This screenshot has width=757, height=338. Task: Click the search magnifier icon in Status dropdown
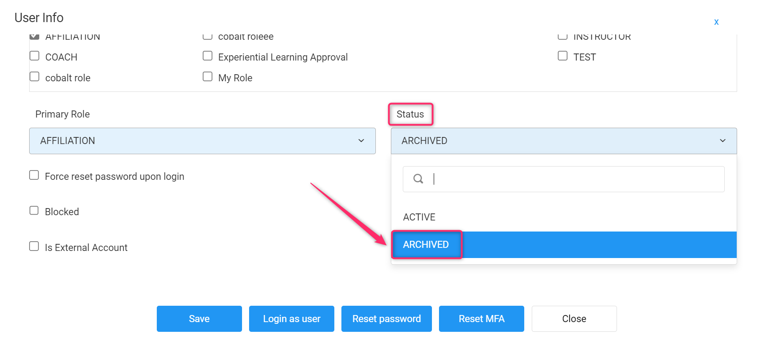tap(418, 178)
